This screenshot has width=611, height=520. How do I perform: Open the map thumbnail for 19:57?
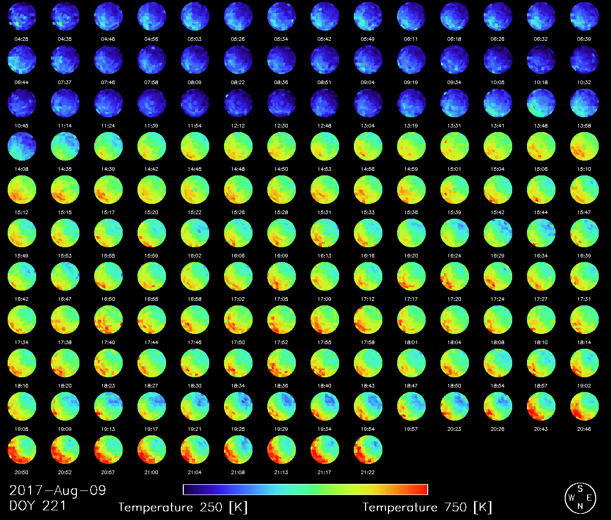click(x=411, y=406)
